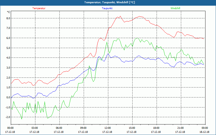Image resolution: width=216 pixels, height=135 pixels.
Task: Click the 8,0 y-axis value
Action: point(8,18)
